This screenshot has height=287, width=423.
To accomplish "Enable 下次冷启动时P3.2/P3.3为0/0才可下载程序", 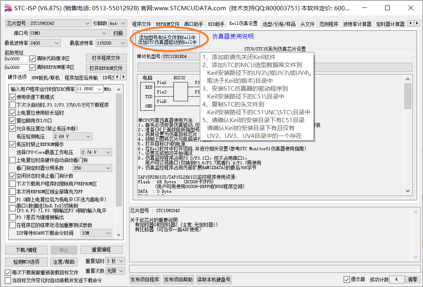I will [13, 105].
